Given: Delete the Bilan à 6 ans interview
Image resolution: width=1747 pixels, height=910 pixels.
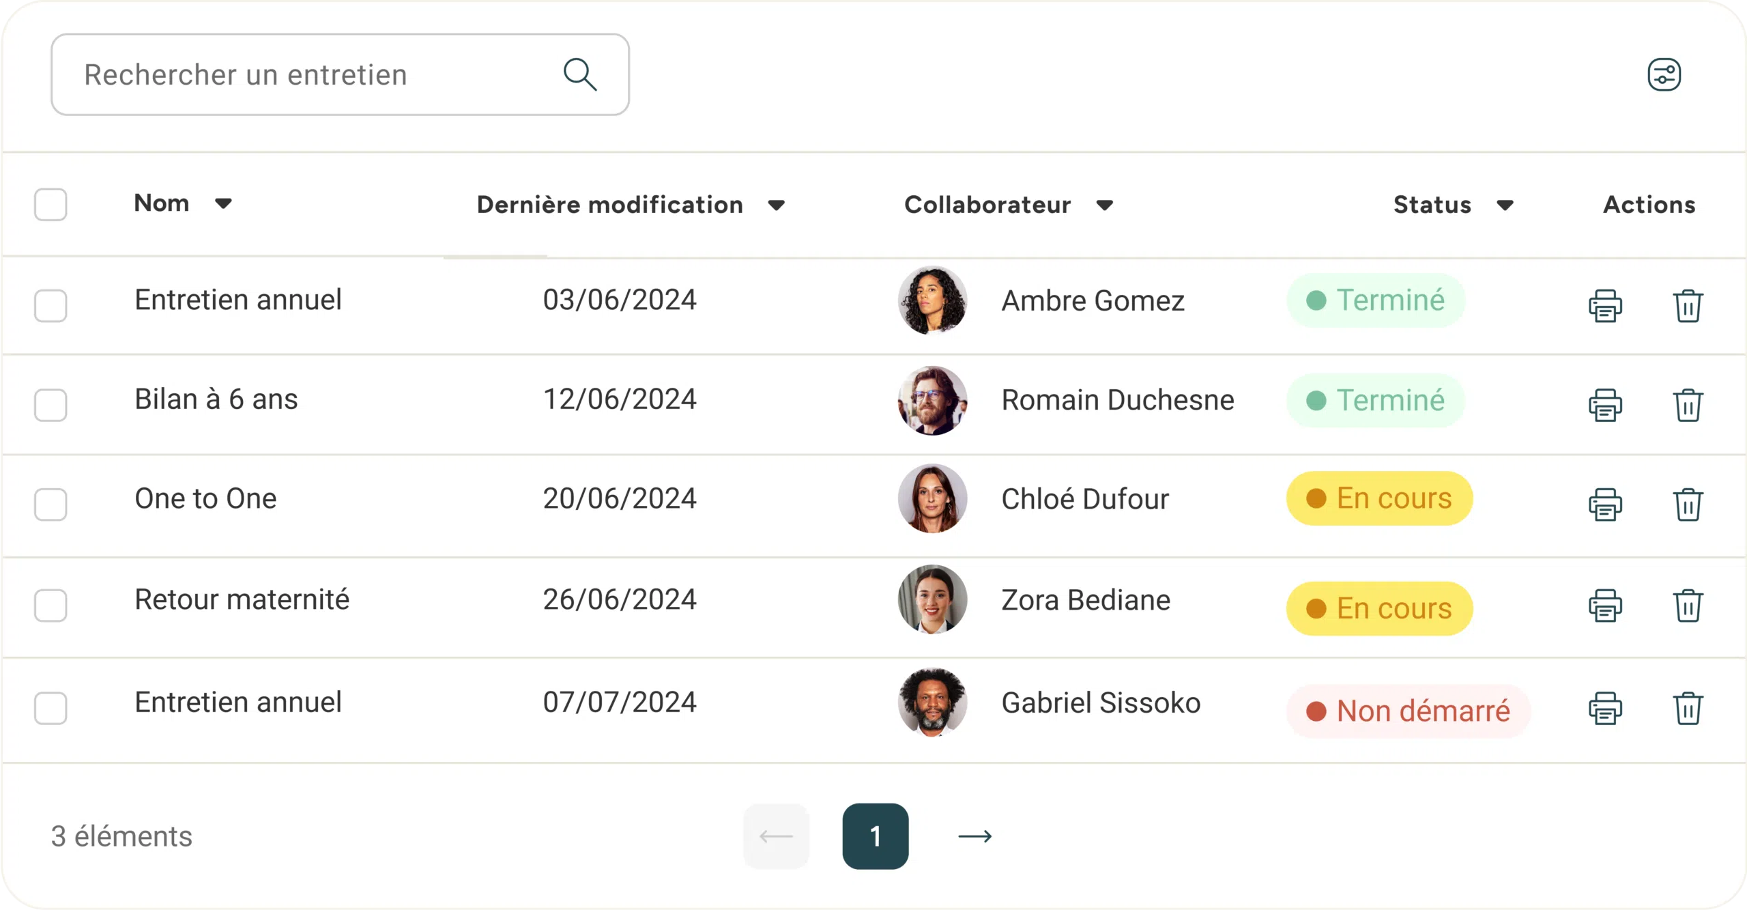Looking at the screenshot, I should [x=1689, y=405].
